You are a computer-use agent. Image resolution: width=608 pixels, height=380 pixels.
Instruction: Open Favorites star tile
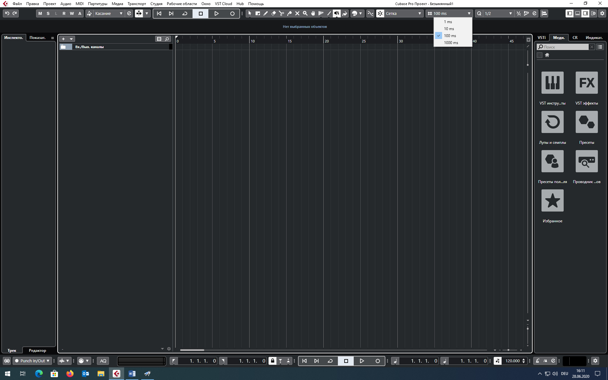552,200
